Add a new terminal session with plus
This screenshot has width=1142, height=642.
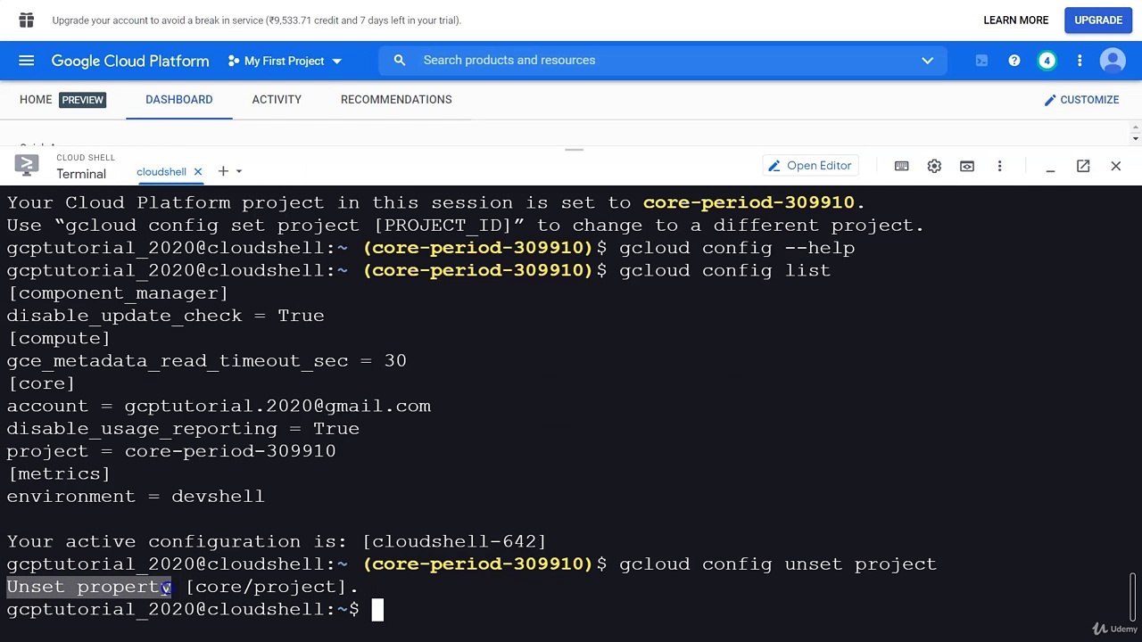[x=223, y=171]
